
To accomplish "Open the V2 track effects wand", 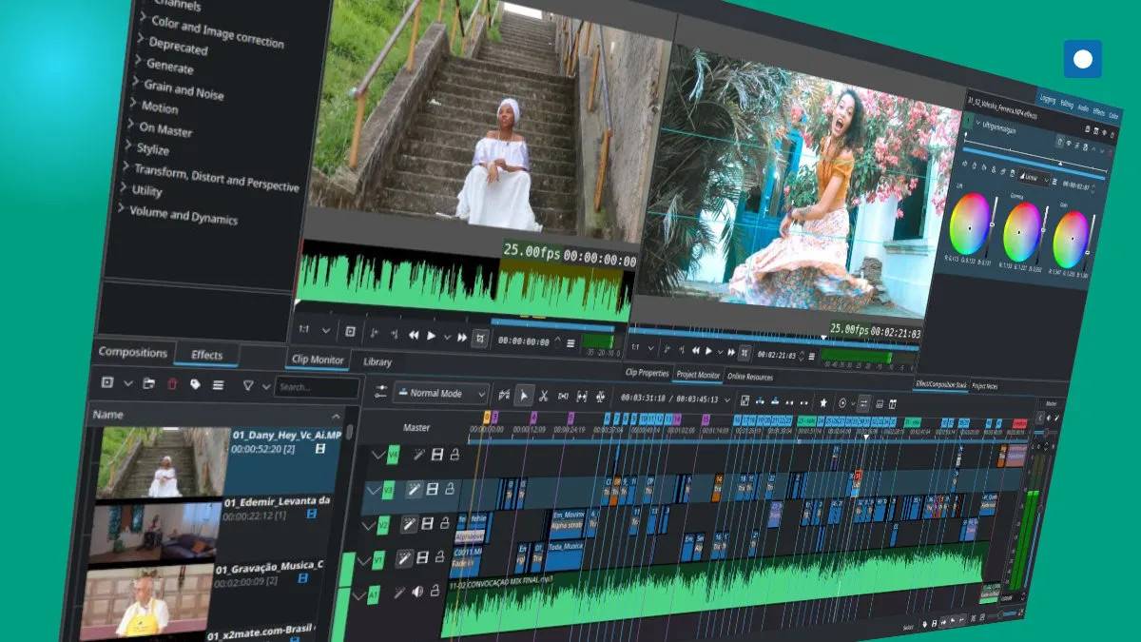I will [409, 524].
